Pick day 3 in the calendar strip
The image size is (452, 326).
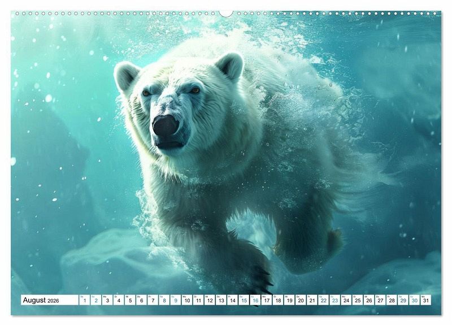(x=107, y=300)
